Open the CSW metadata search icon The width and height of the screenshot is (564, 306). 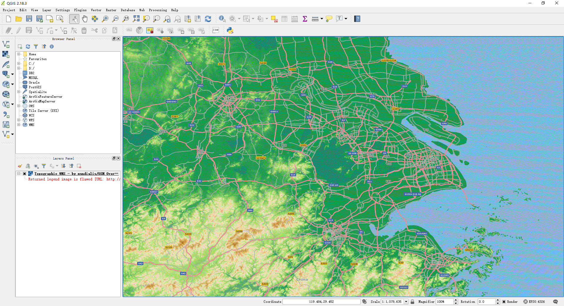click(x=216, y=30)
